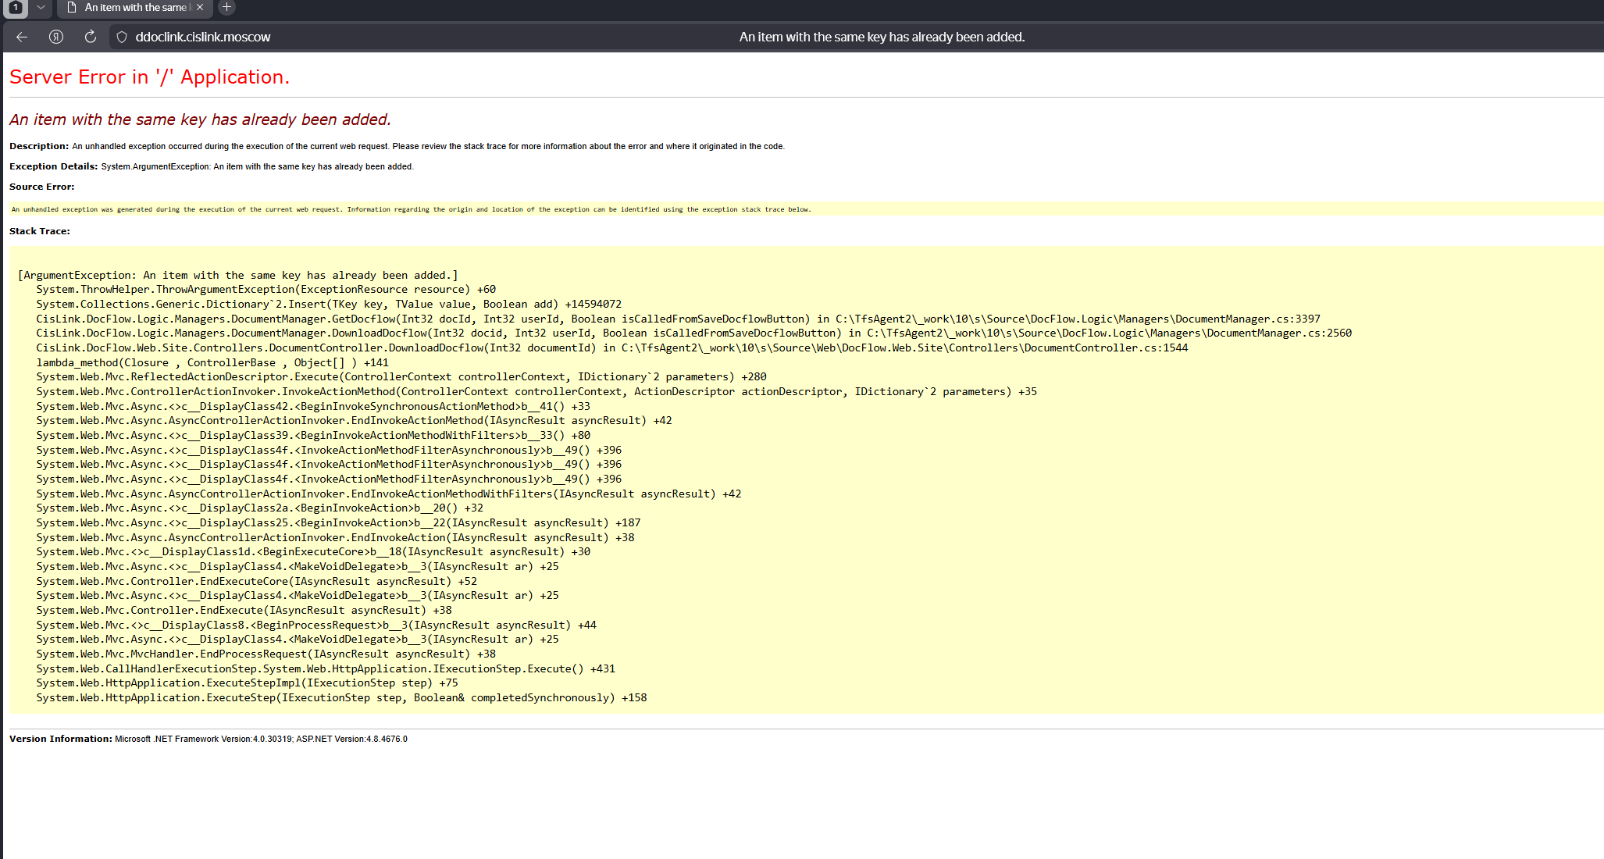Screen dimensions: 1604x859
Task: Close the 'An item with the same' tab
Action: click(200, 7)
